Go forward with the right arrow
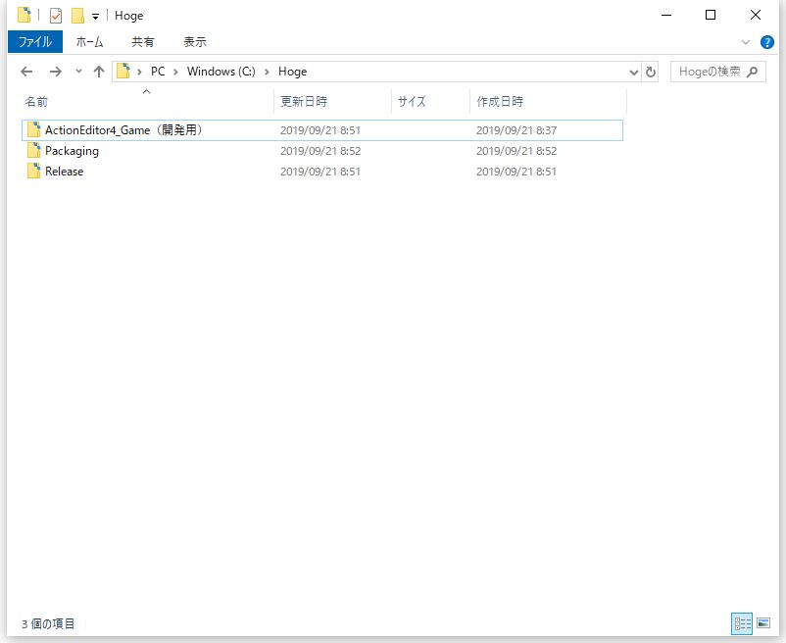This screenshot has height=643, width=786. pyautogui.click(x=55, y=72)
